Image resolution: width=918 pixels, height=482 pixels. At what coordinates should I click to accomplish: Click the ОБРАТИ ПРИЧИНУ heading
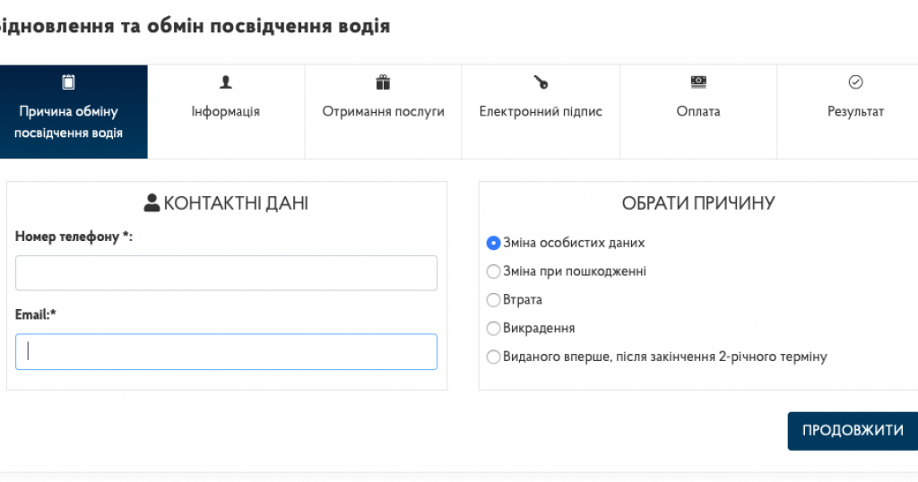click(x=697, y=203)
